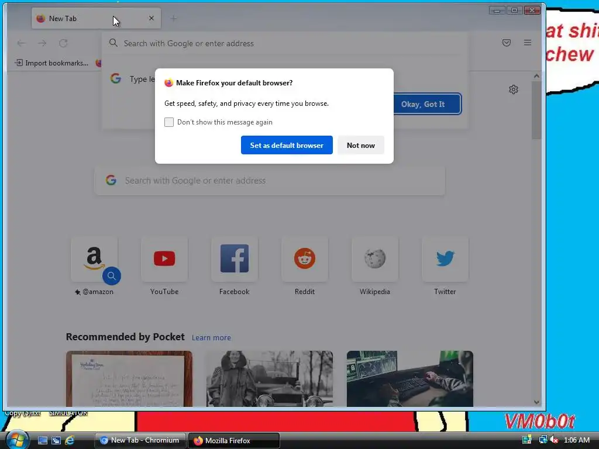This screenshot has height=449, width=599.
Task: Click the Google logo in center search box
Action: click(x=111, y=180)
